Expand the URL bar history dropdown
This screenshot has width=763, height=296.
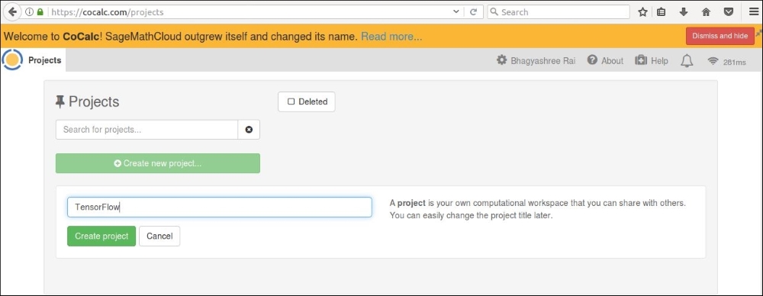pos(456,12)
